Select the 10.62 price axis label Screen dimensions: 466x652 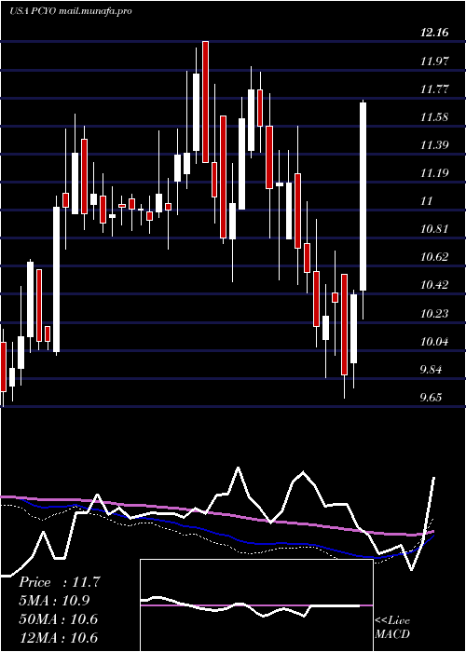(434, 257)
